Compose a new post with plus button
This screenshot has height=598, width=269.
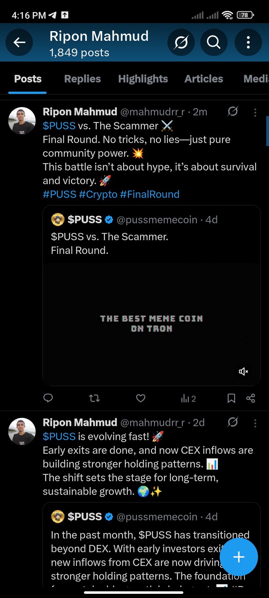(x=238, y=557)
